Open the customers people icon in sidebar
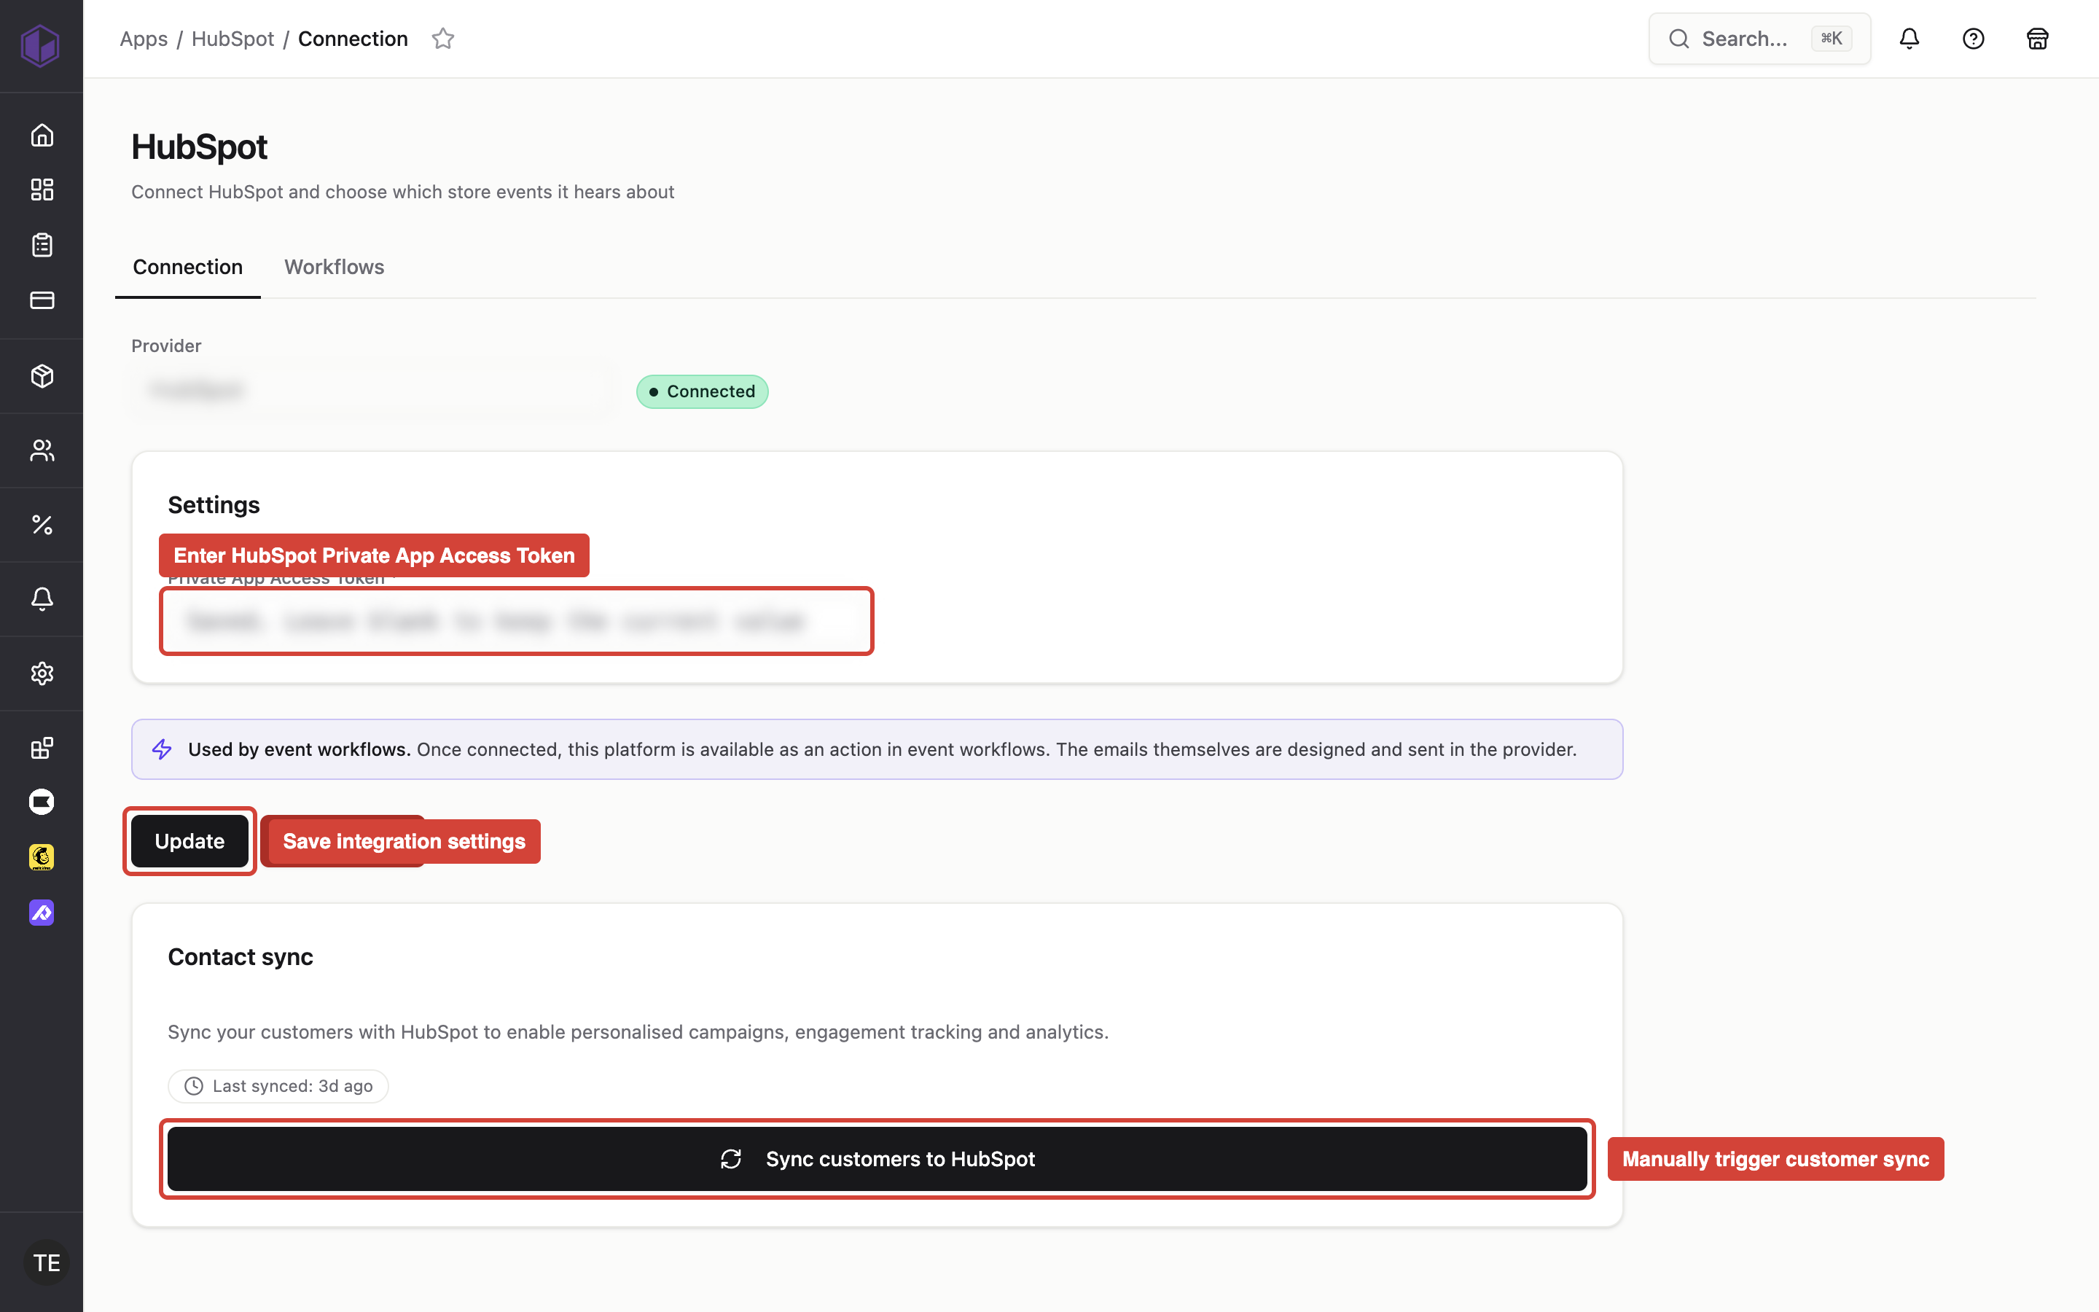The width and height of the screenshot is (2099, 1312). coord(42,450)
